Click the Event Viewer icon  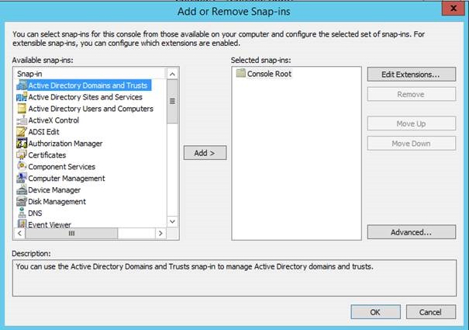(22, 224)
